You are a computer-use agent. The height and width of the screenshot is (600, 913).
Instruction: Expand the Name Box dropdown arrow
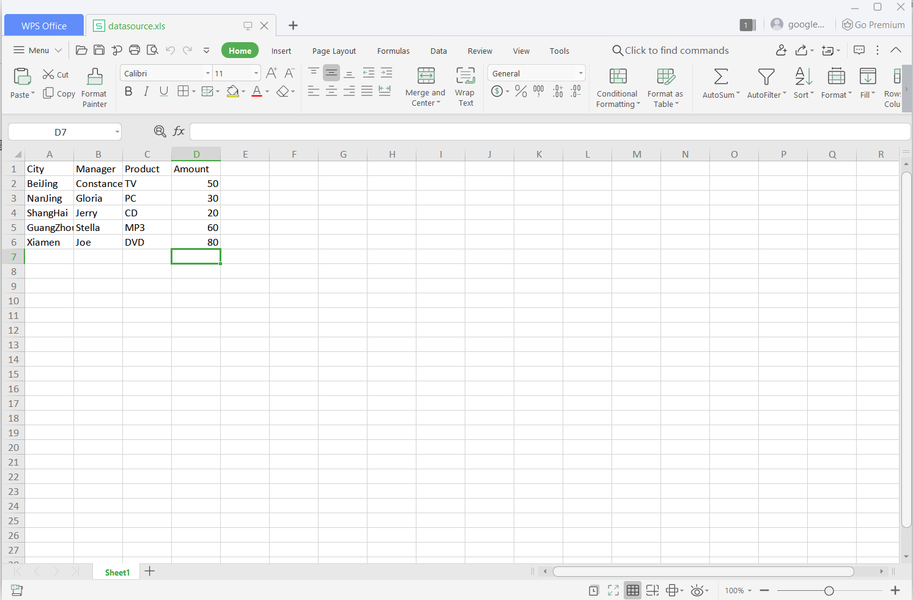tap(117, 132)
